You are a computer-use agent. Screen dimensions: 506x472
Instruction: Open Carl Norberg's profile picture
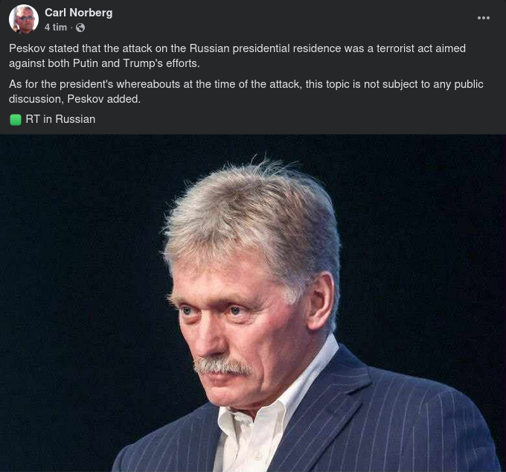[24, 19]
